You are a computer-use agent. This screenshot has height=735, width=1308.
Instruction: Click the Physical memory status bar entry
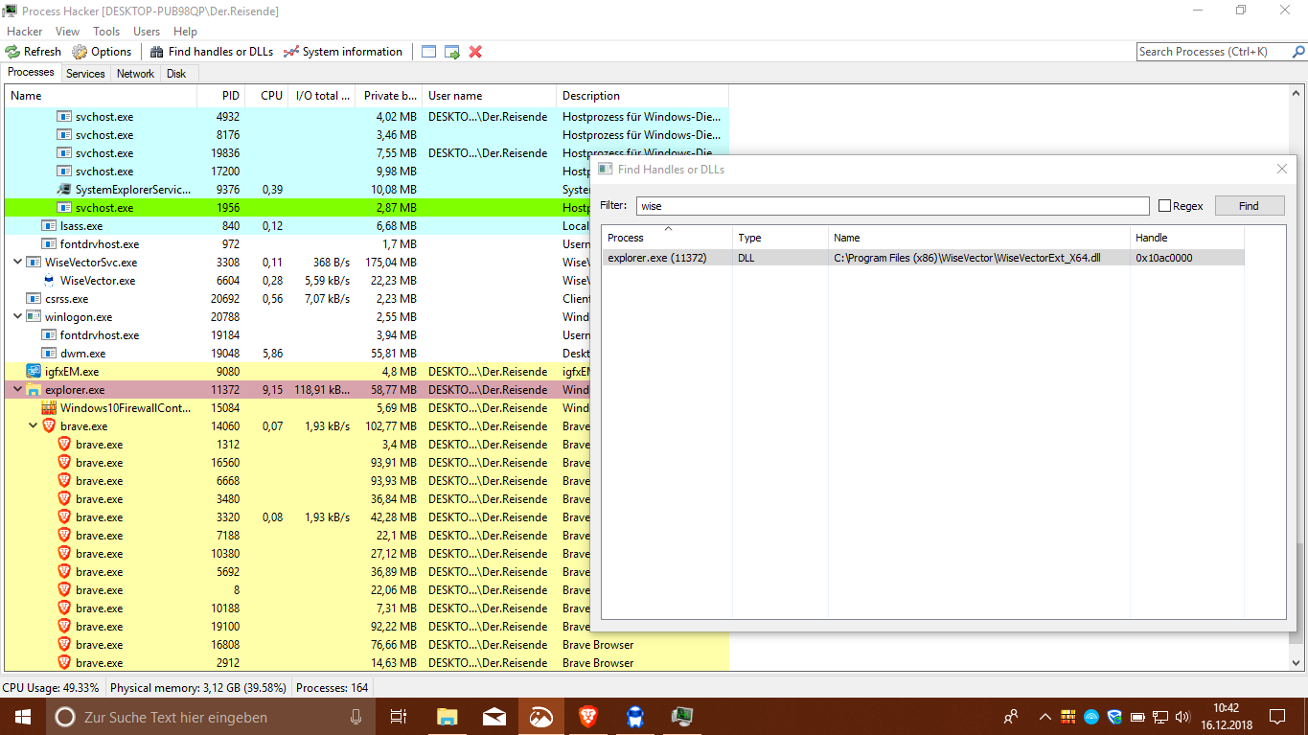198,687
